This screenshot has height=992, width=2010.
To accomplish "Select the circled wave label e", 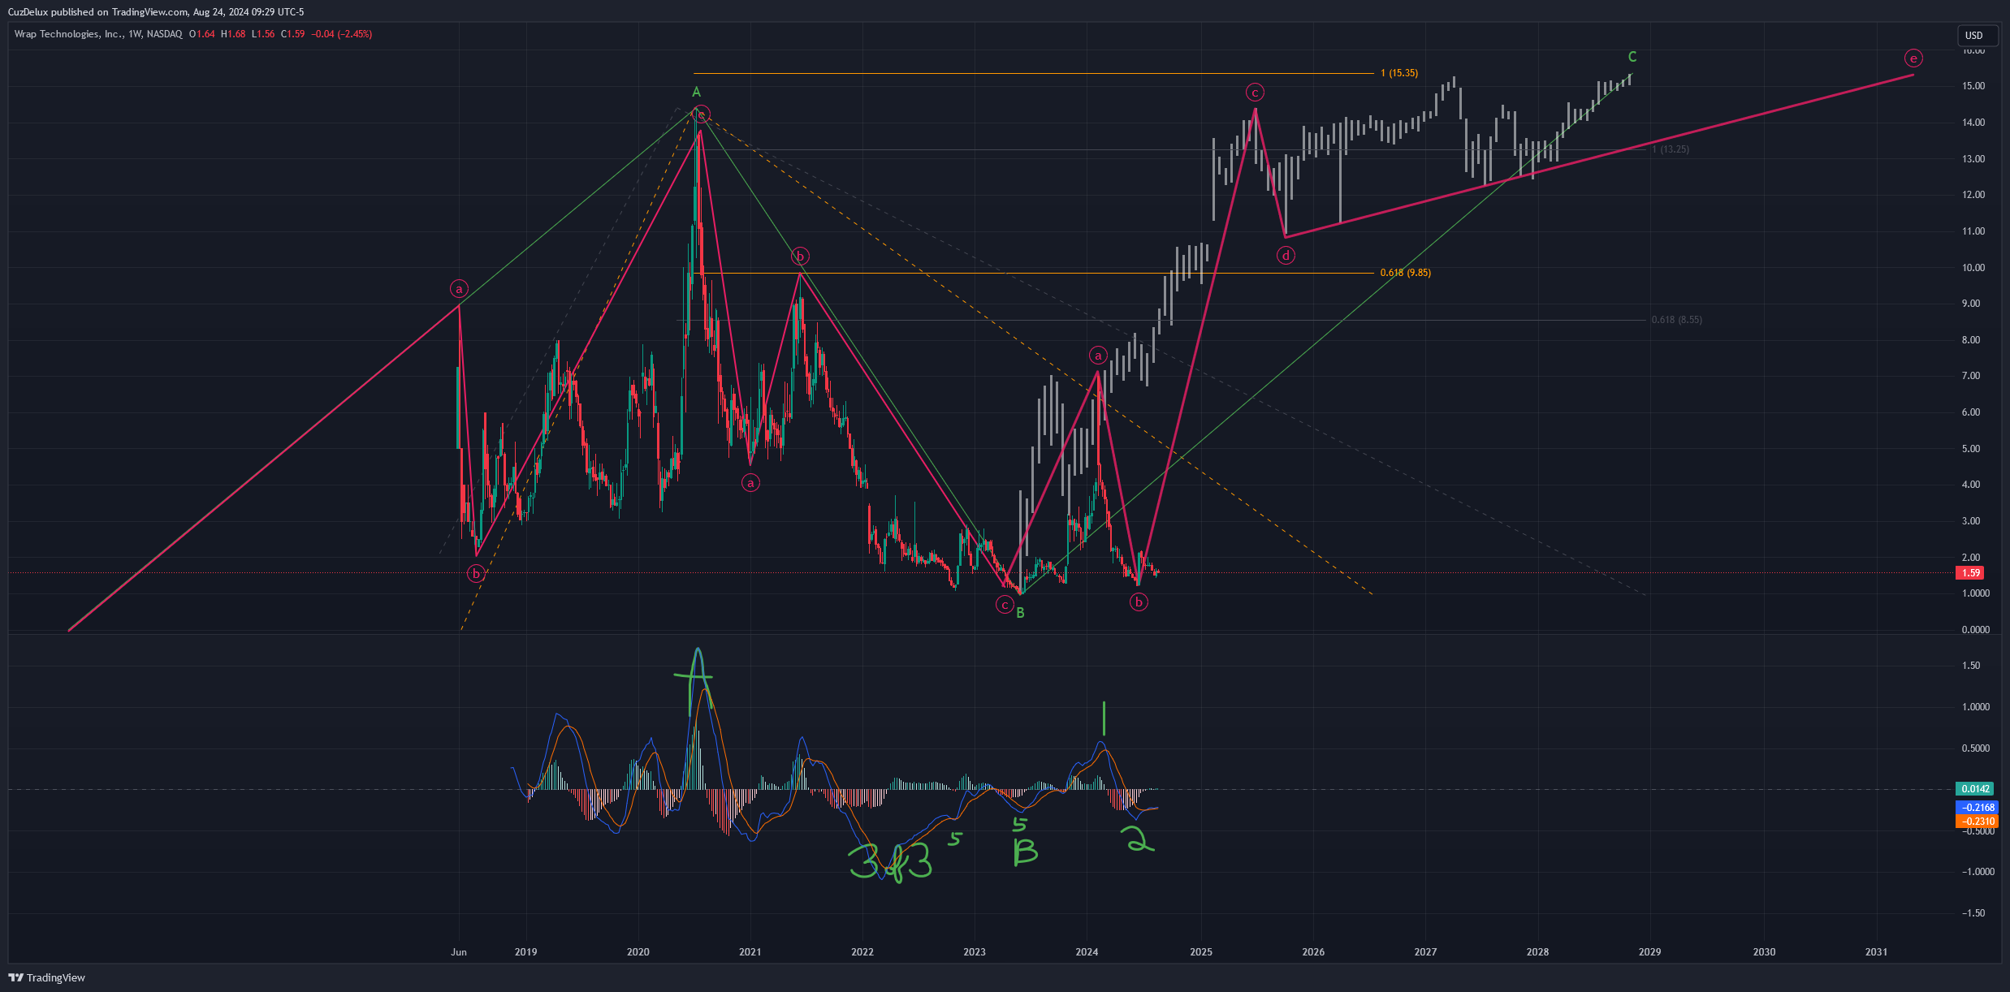I will 1913,58.
